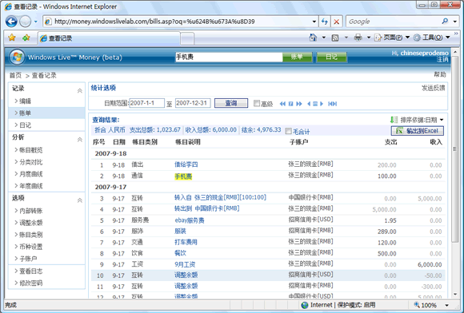Click the start date field 2007-1-1
This screenshot has width=464, height=313.
click(x=146, y=103)
